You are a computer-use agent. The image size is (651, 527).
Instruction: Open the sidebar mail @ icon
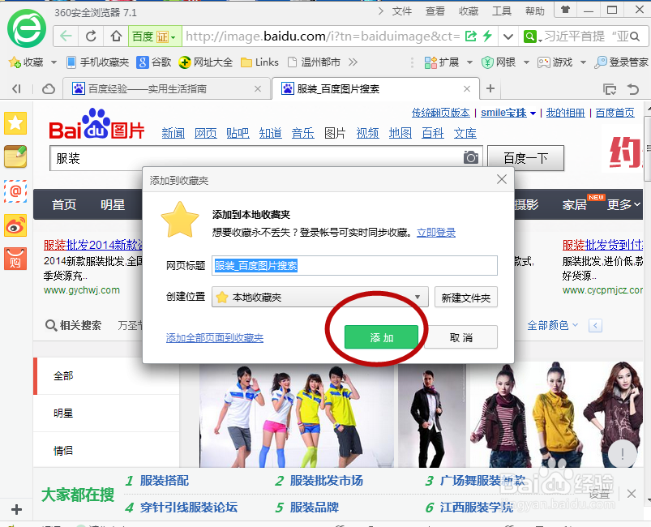[x=15, y=191]
